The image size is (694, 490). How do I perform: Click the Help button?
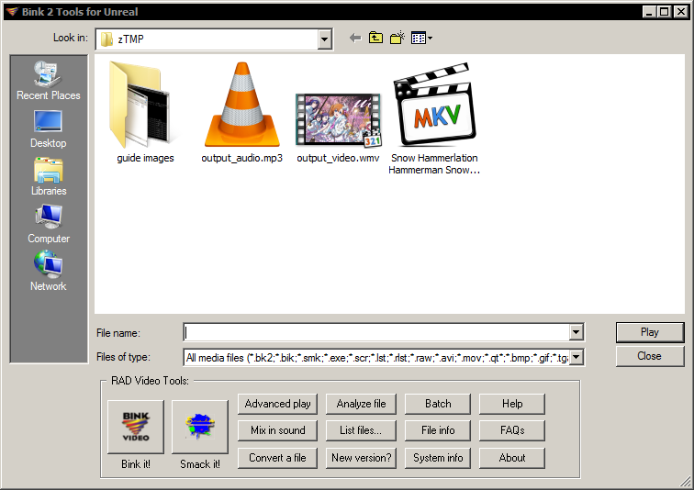[x=512, y=404]
